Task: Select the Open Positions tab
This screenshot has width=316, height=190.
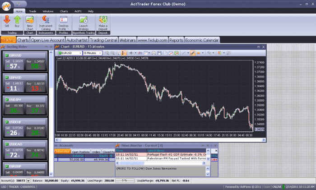Action: pos(80,152)
